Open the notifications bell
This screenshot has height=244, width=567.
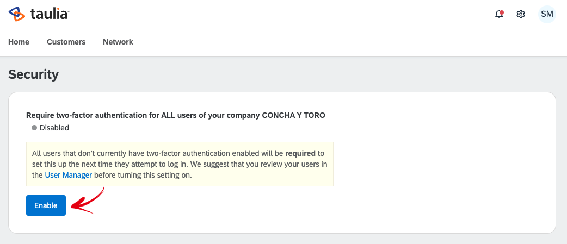click(x=499, y=15)
